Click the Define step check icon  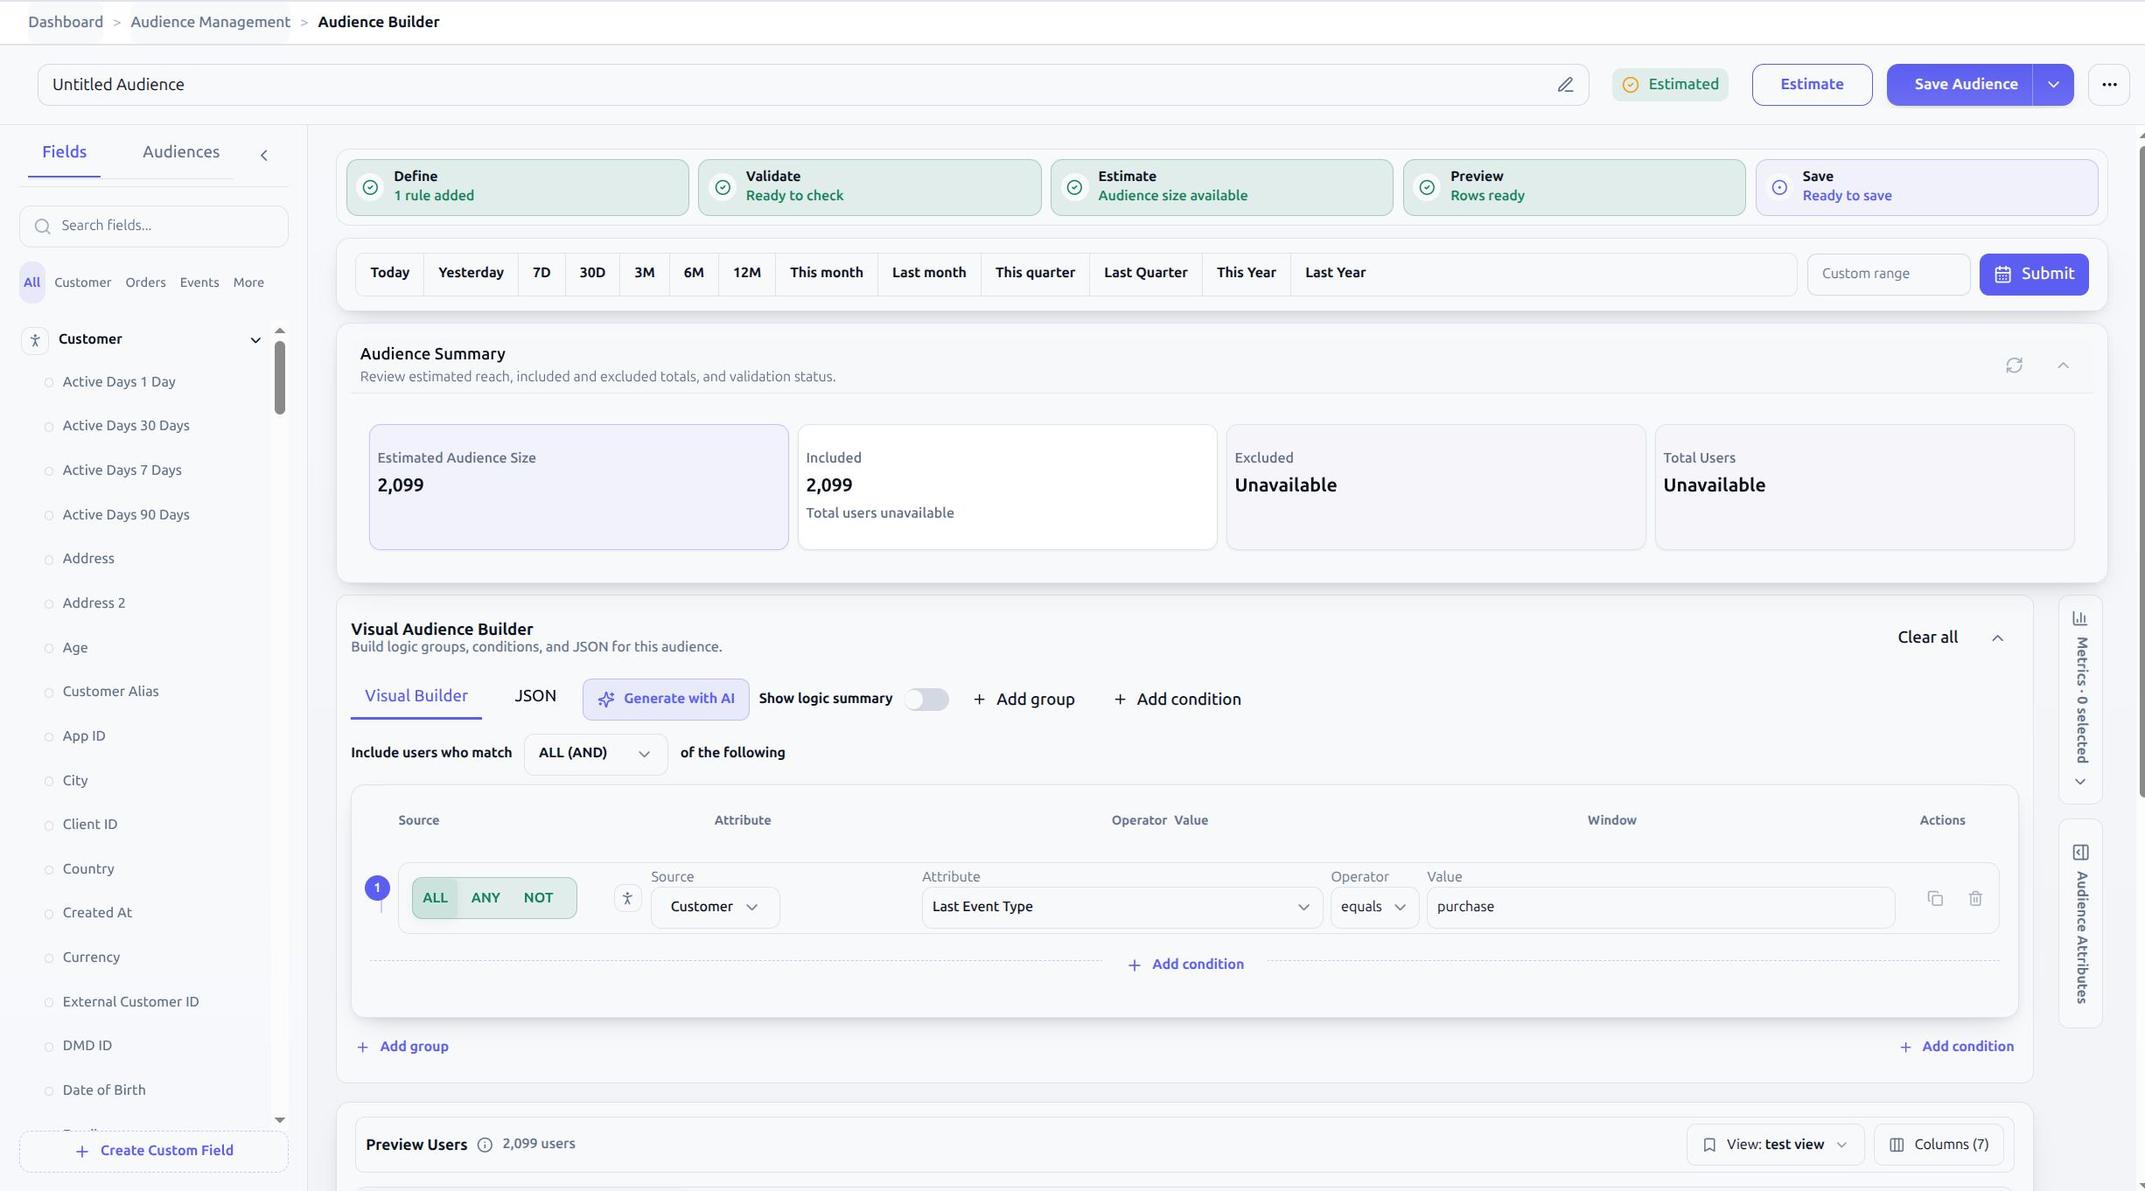(371, 187)
